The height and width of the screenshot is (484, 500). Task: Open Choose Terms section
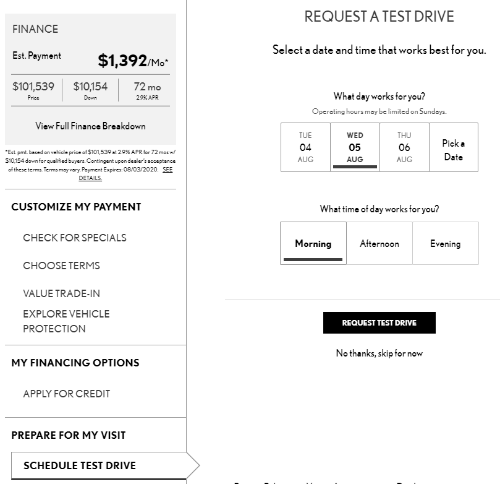61,266
